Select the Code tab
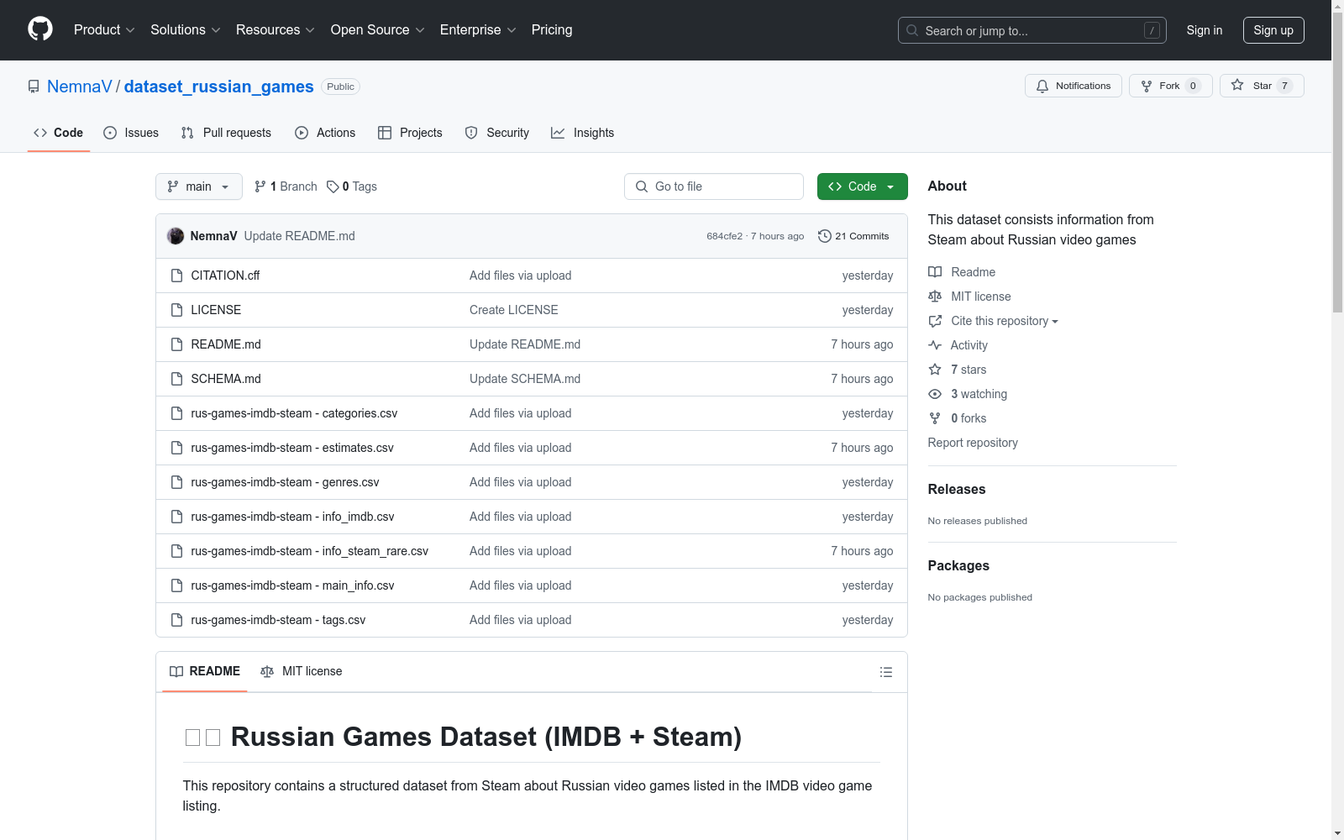Image resolution: width=1344 pixels, height=840 pixels. pos(59,133)
